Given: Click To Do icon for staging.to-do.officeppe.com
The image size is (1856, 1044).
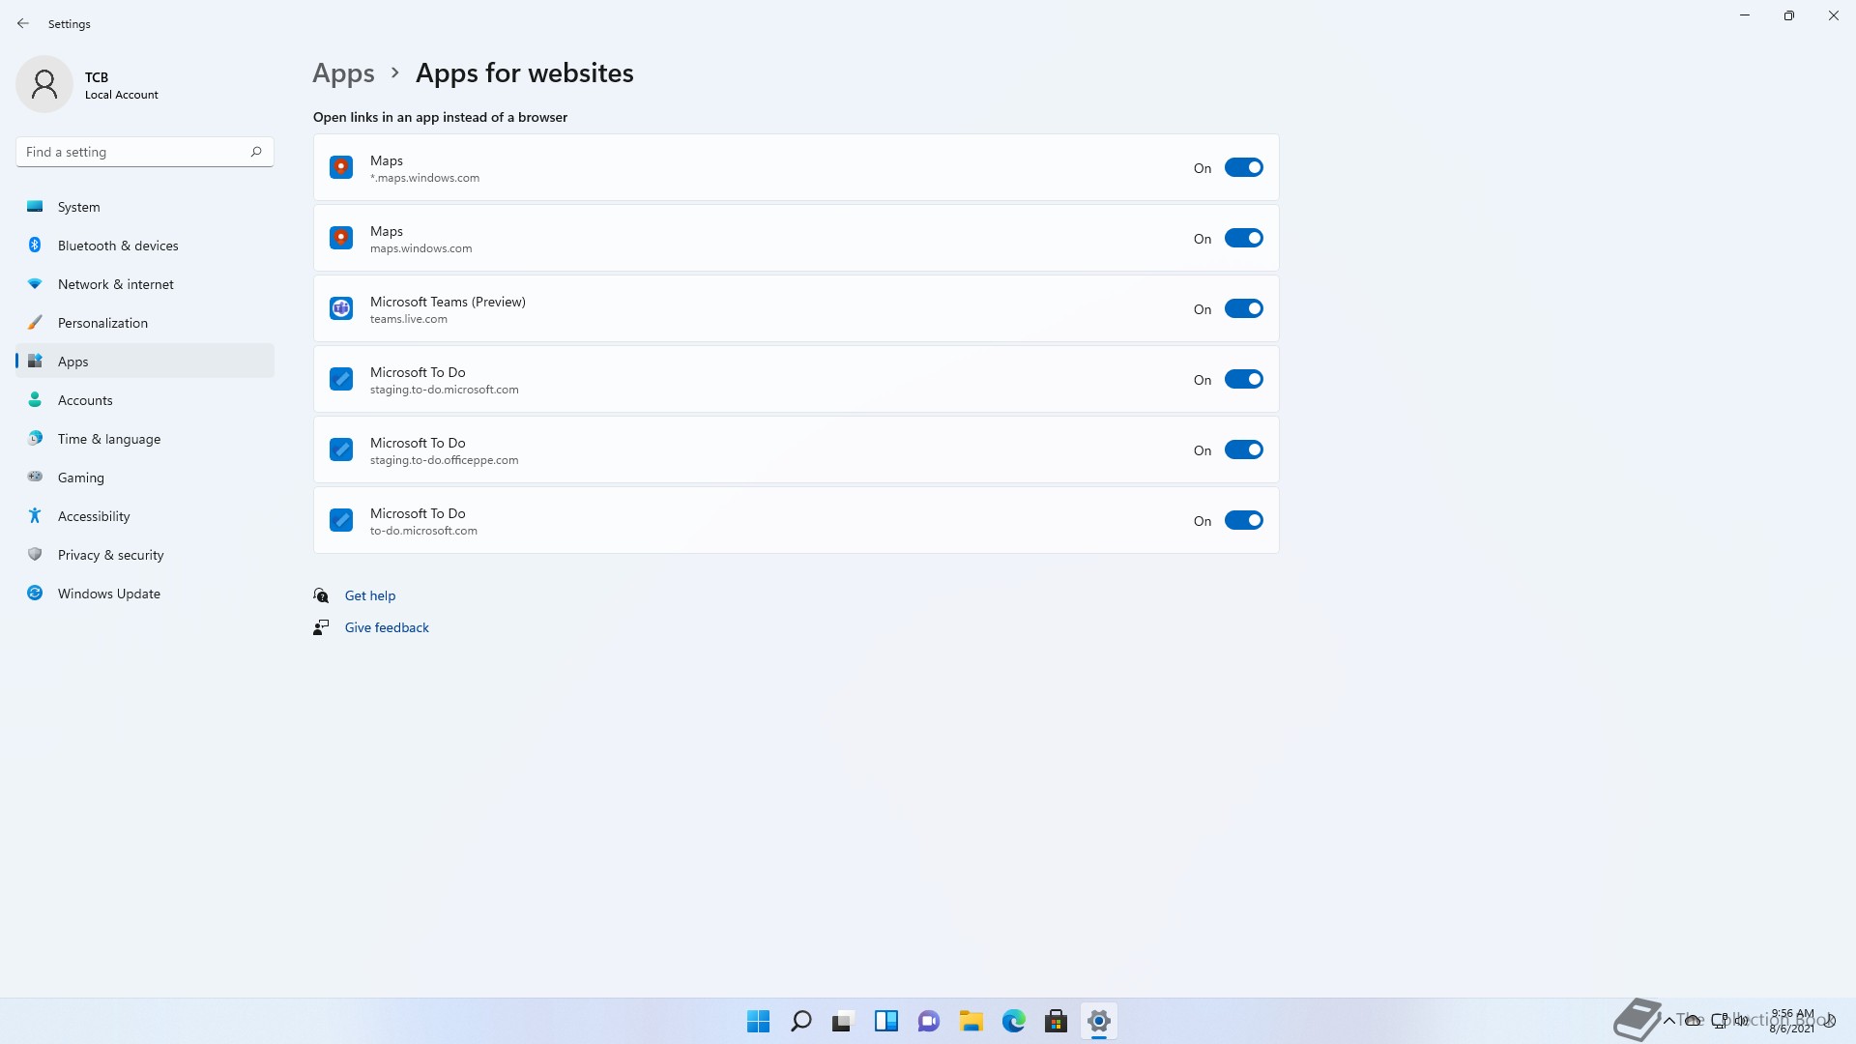Looking at the screenshot, I should (x=341, y=449).
